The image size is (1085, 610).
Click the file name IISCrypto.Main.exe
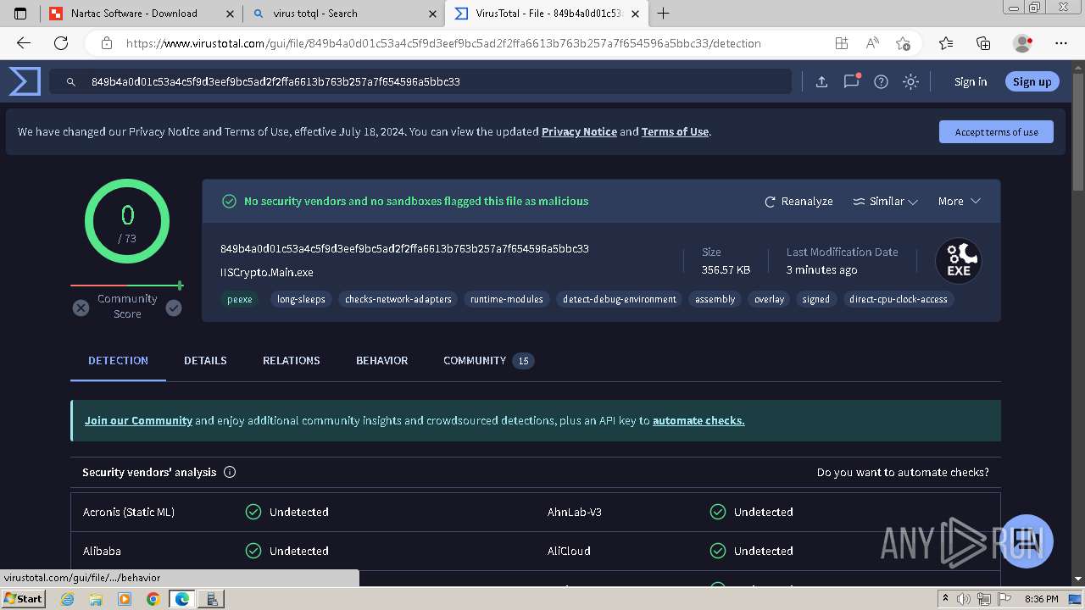click(x=267, y=273)
